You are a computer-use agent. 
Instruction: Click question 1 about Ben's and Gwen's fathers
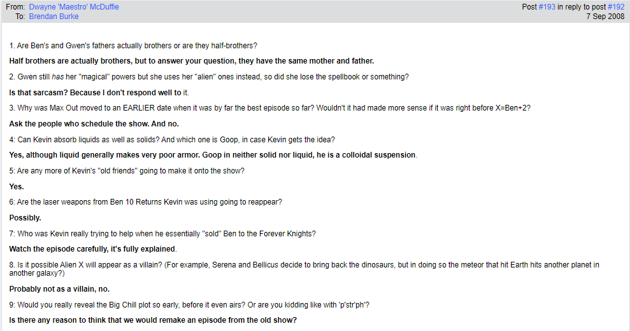[x=133, y=46]
